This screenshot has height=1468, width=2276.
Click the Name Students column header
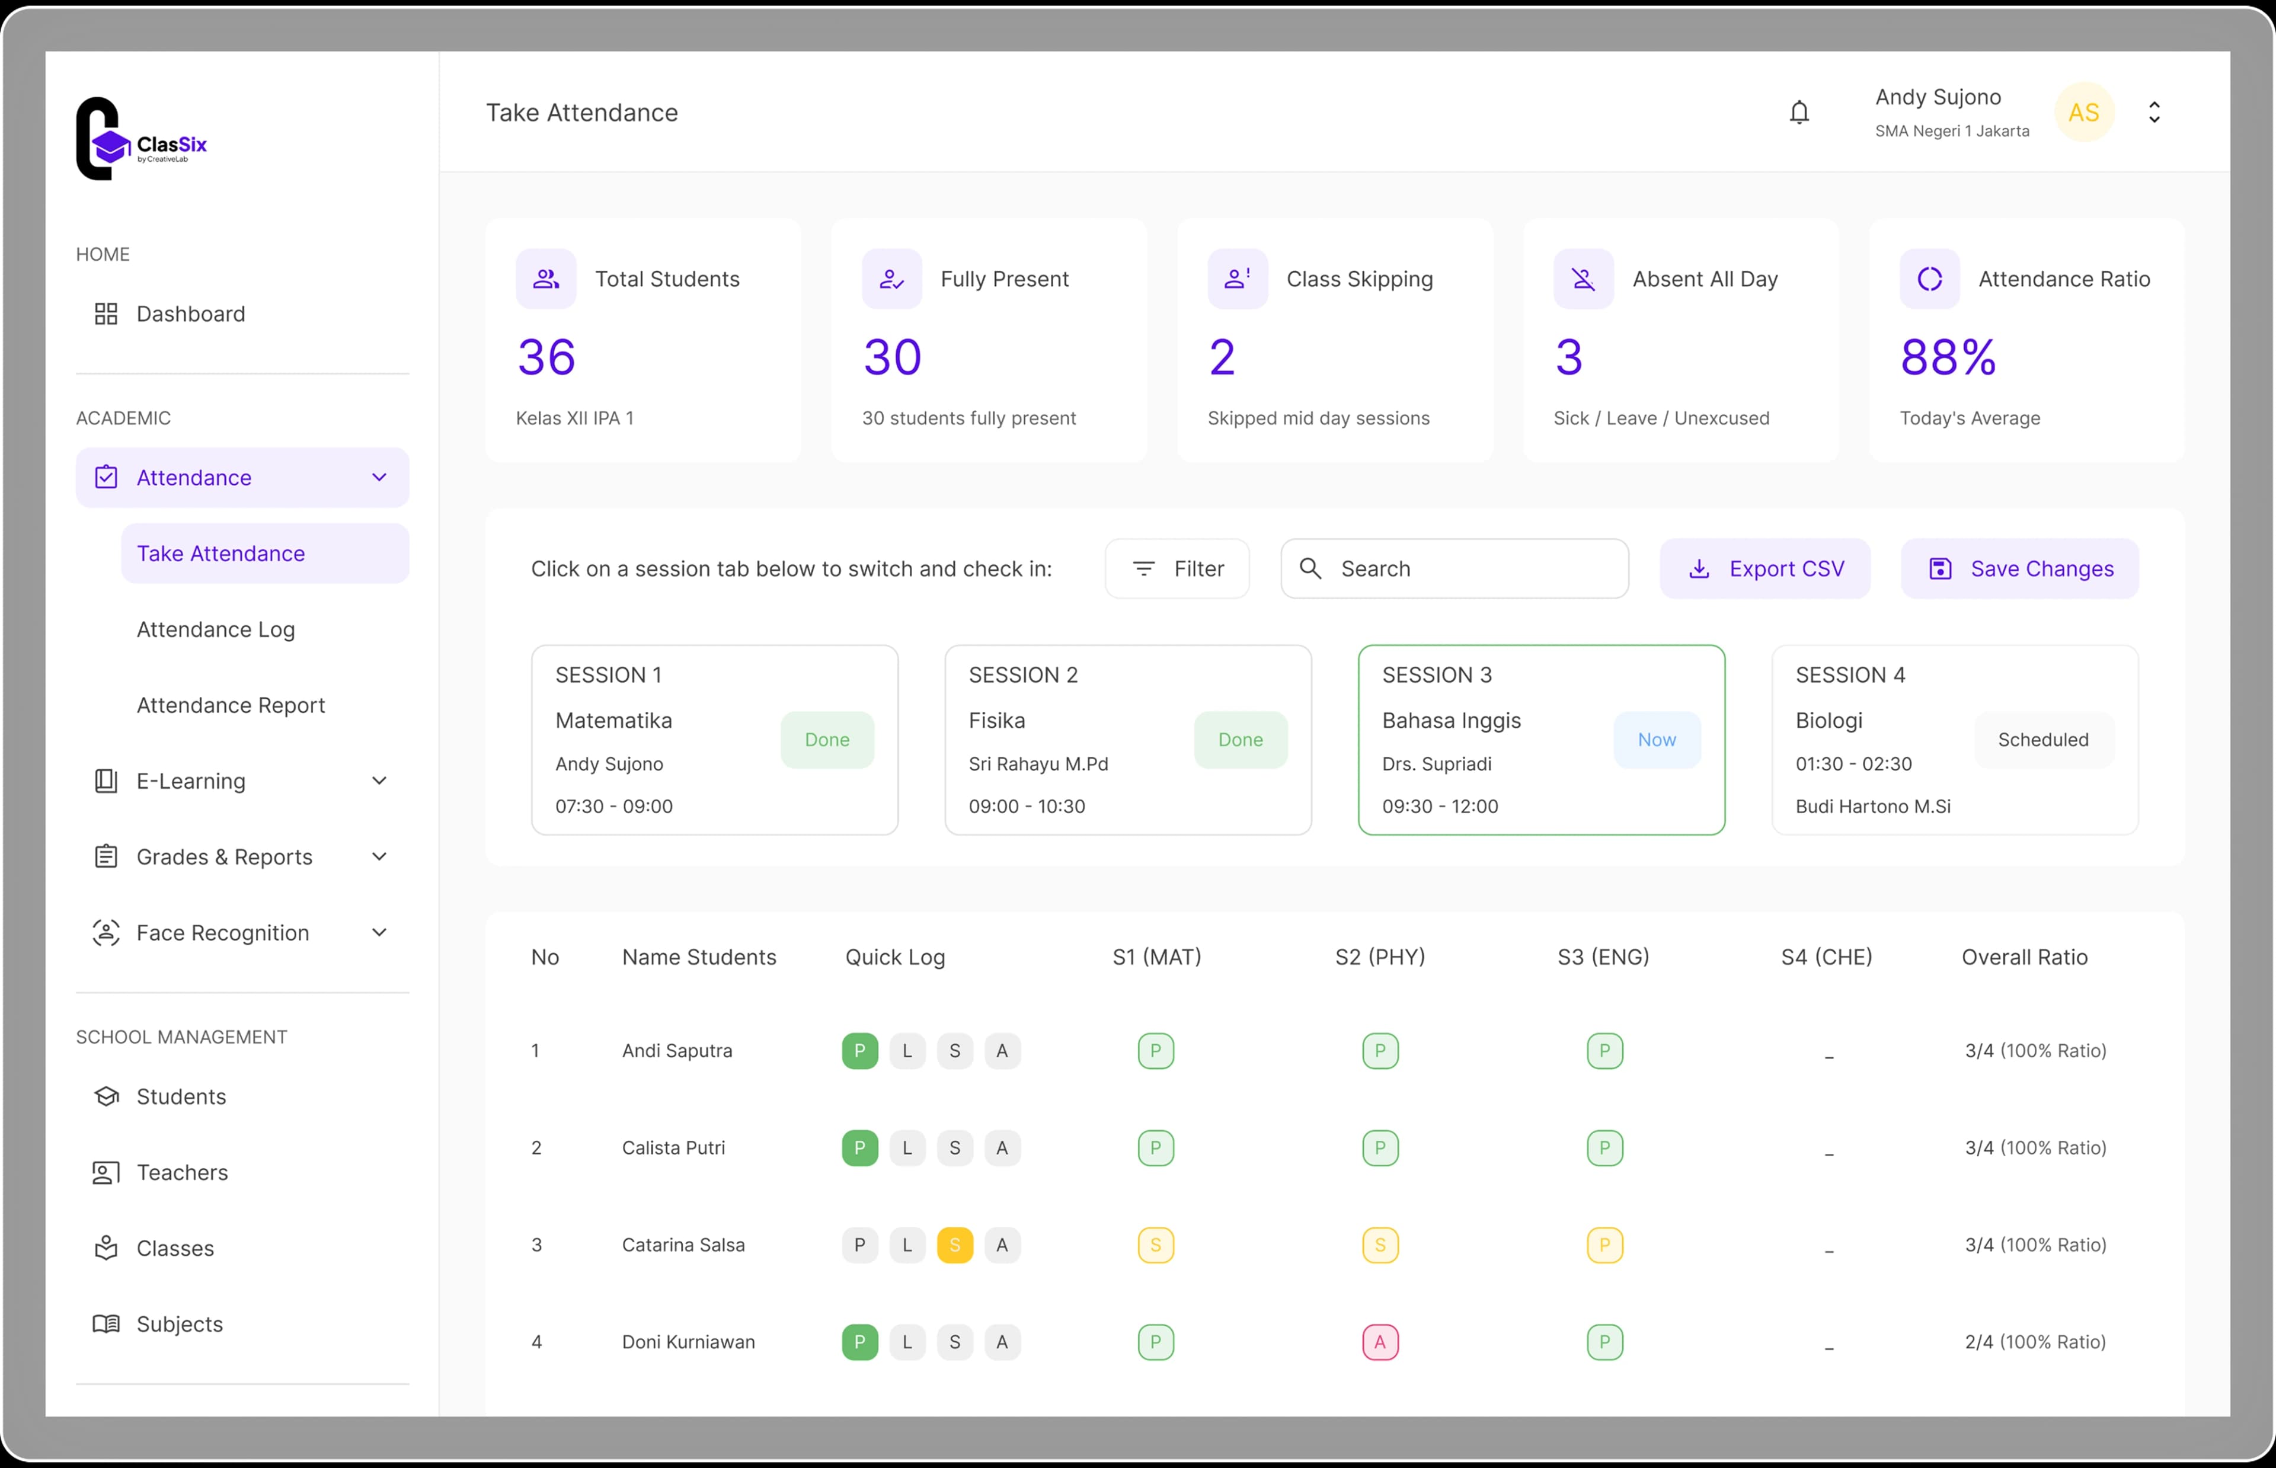(699, 957)
